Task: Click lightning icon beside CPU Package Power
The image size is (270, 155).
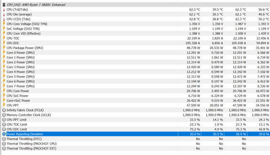Action: point(4,48)
